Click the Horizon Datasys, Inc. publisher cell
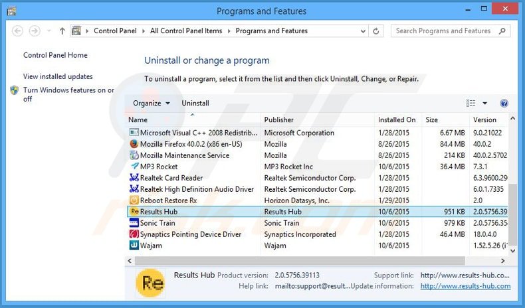525x308 pixels. coord(296,200)
